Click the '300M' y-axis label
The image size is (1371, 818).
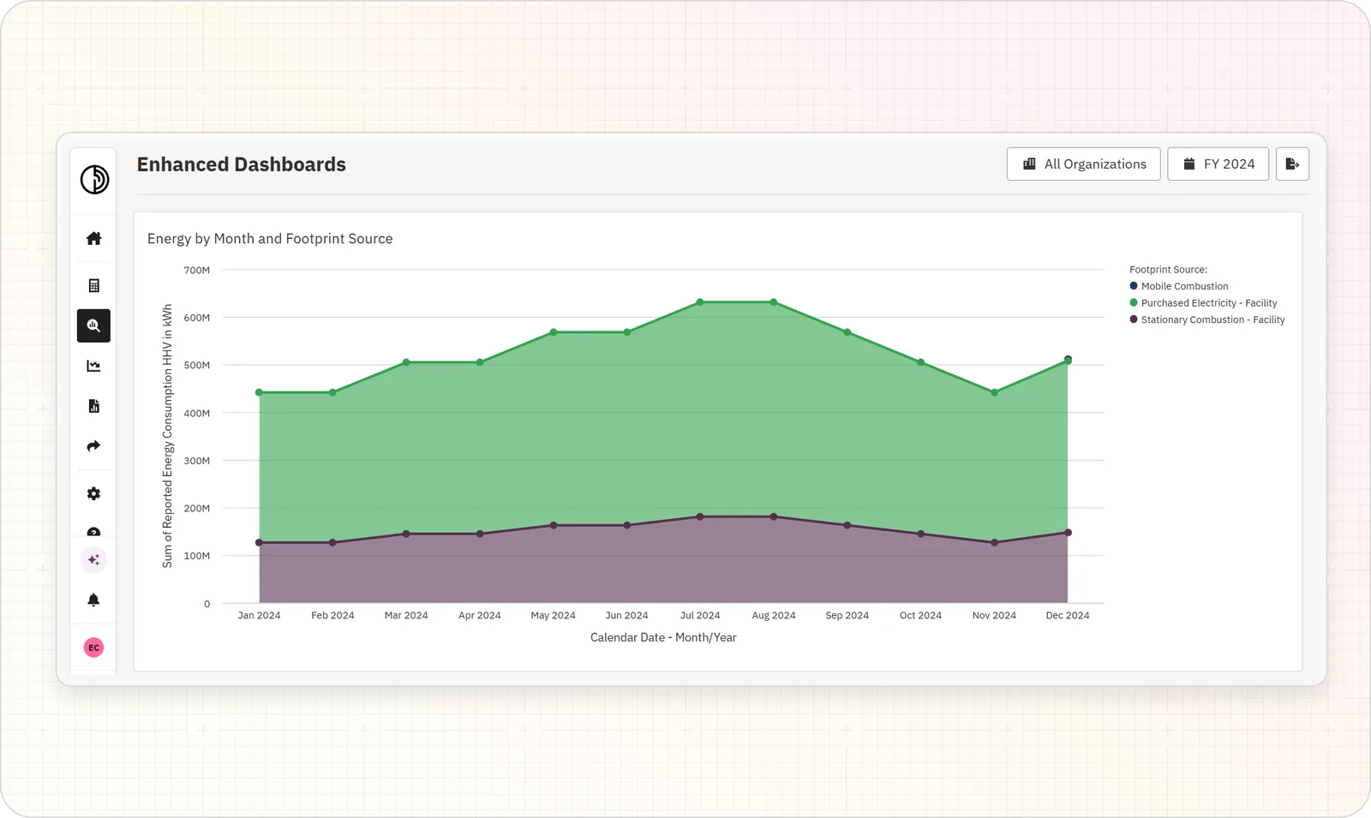point(197,461)
